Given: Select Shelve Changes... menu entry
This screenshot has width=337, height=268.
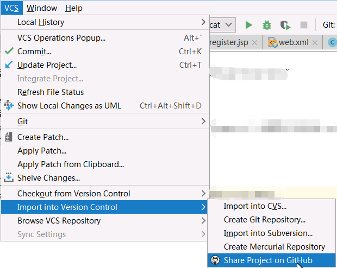Looking at the screenshot, I should point(105,177).
